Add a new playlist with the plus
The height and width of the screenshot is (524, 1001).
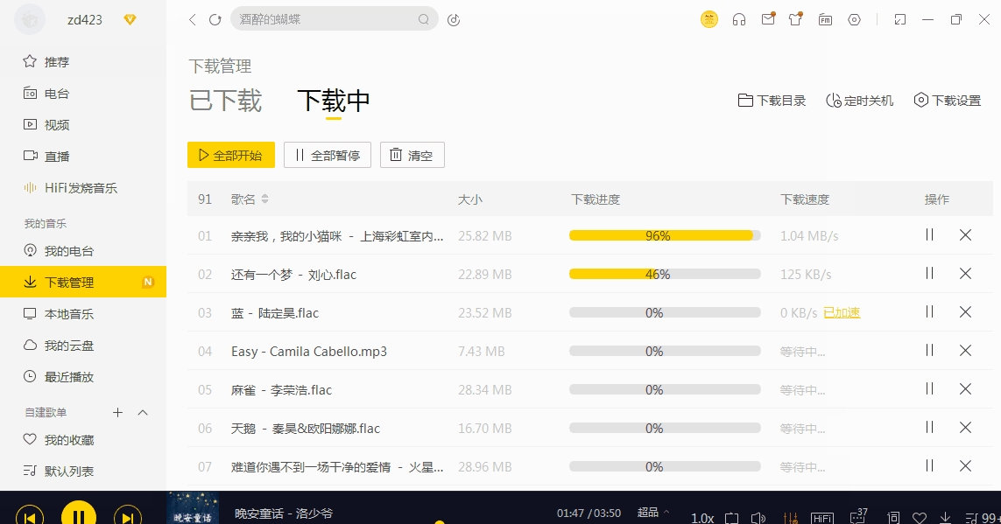pyautogui.click(x=117, y=412)
